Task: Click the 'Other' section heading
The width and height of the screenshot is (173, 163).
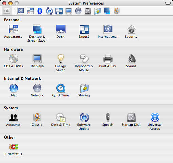Action: [10, 137]
